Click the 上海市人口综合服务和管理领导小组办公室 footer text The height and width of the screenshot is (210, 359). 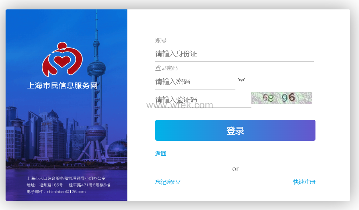pos(66,178)
